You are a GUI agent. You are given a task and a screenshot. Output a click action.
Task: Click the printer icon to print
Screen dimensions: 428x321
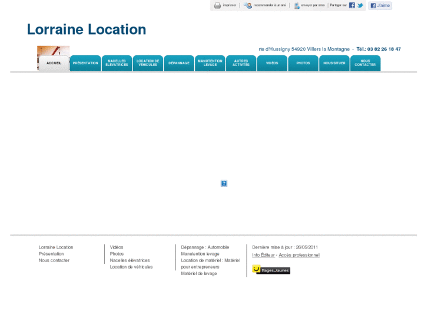217,5
